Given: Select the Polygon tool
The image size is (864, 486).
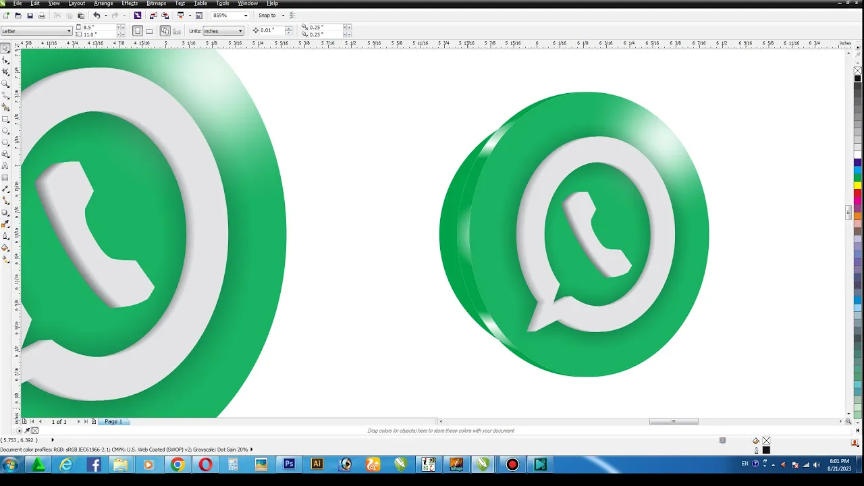Looking at the screenshot, I should tap(6, 142).
